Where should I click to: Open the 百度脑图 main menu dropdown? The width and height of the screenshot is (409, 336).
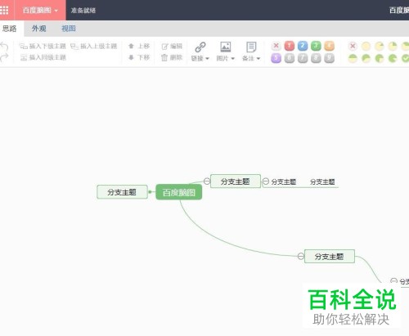coord(40,11)
